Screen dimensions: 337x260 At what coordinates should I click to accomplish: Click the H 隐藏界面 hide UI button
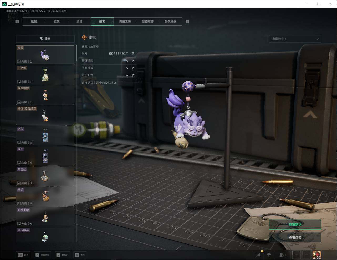[x=43, y=255]
